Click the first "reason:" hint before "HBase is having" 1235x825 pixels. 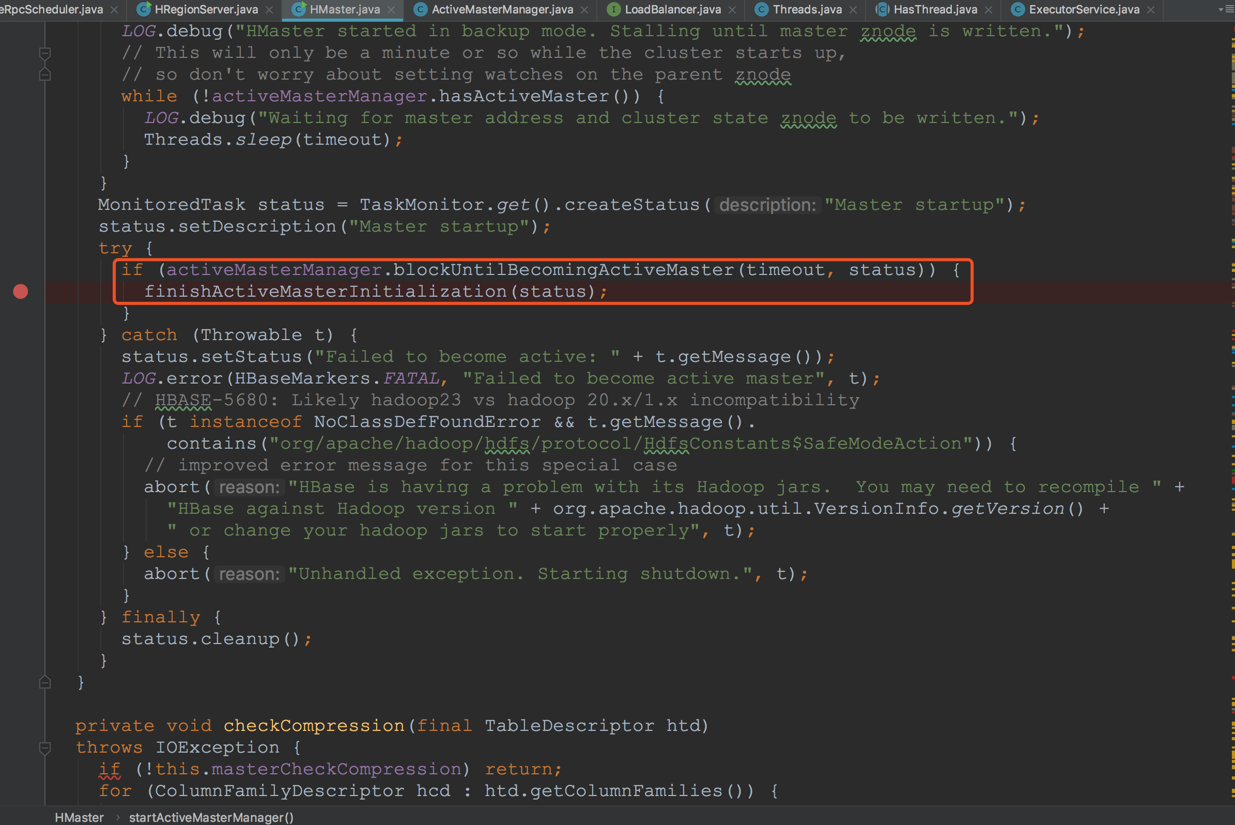point(249,487)
